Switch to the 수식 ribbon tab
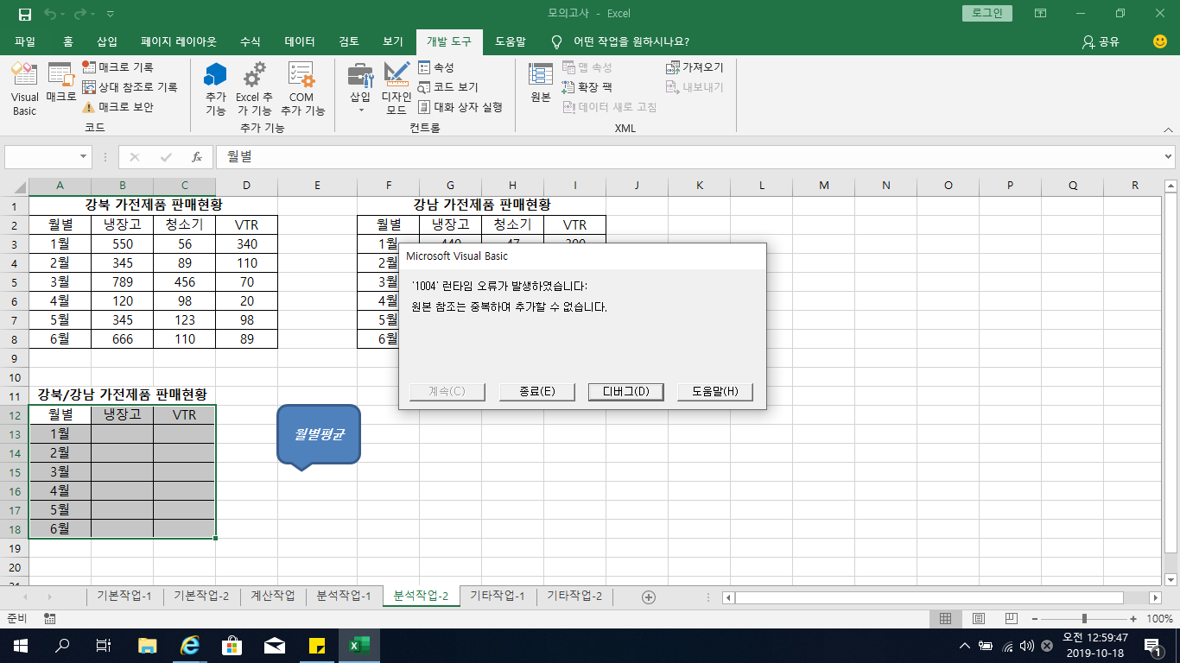Image resolution: width=1180 pixels, height=663 pixels. click(x=250, y=41)
